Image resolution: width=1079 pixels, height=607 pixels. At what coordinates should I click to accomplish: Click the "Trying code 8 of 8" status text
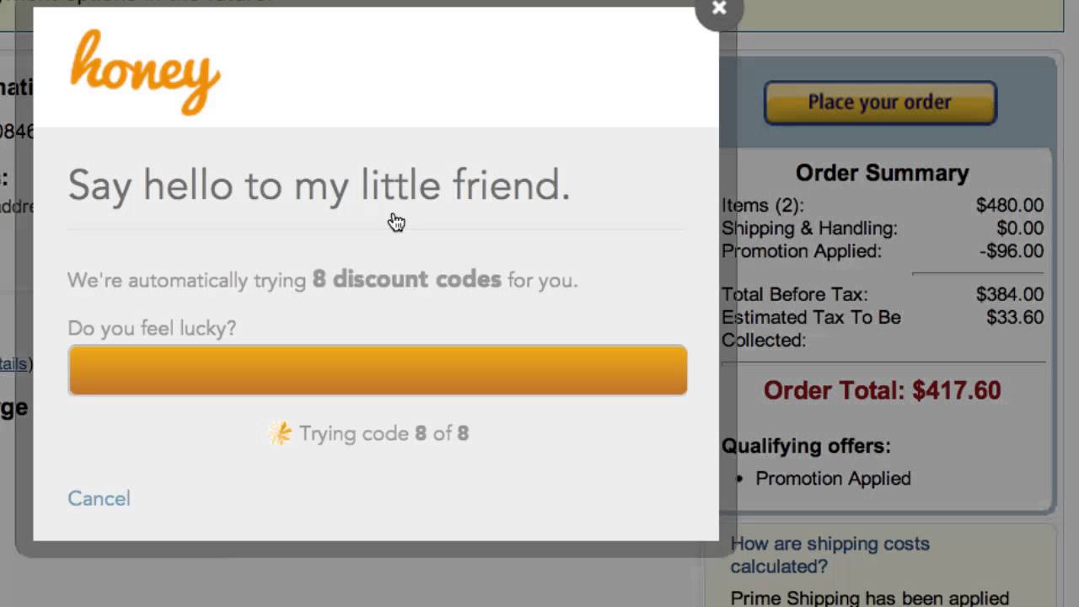pyautogui.click(x=384, y=433)
